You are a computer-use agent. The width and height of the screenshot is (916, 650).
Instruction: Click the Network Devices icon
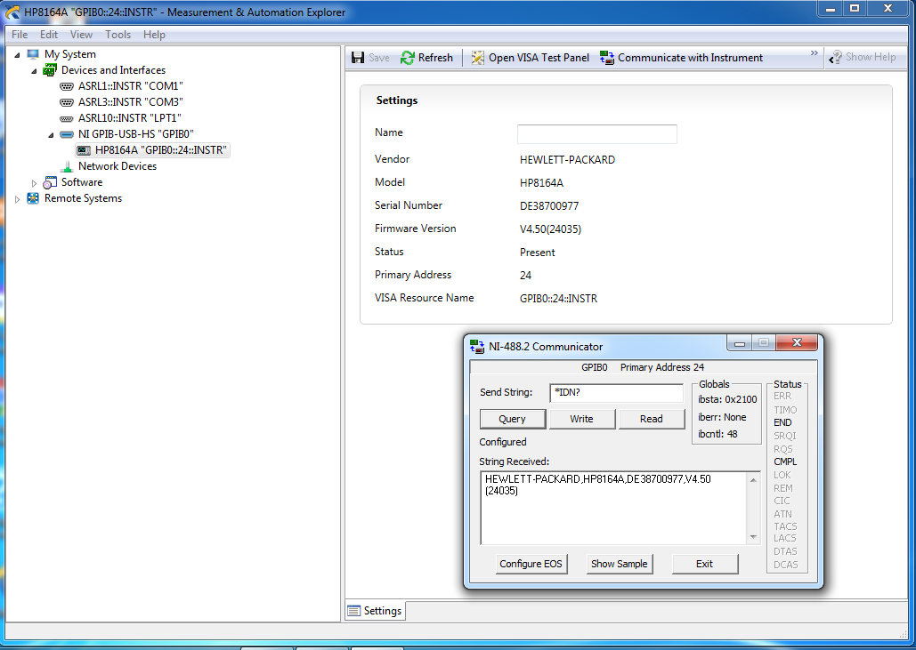(x=67, y=166)
